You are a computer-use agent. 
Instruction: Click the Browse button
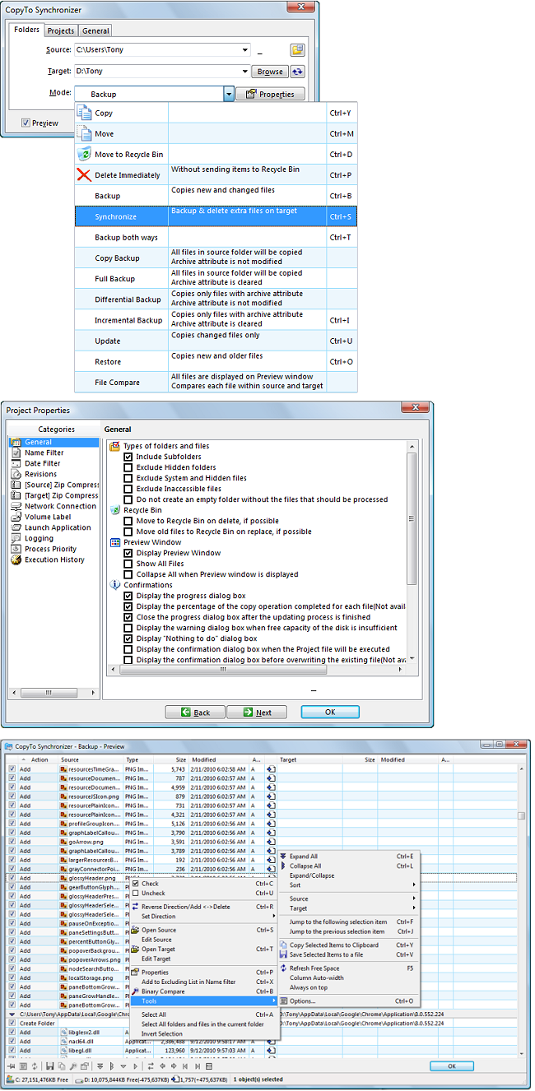pos(270,72)
